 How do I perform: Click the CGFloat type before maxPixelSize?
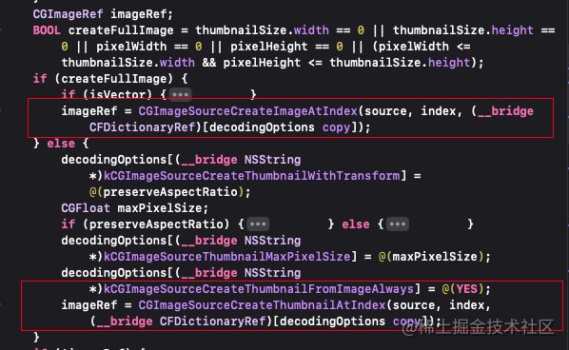click(86, 208)
